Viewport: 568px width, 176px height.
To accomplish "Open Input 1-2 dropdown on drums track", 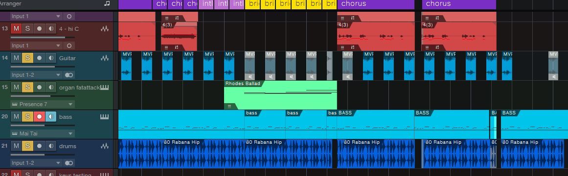I will 36,163.
